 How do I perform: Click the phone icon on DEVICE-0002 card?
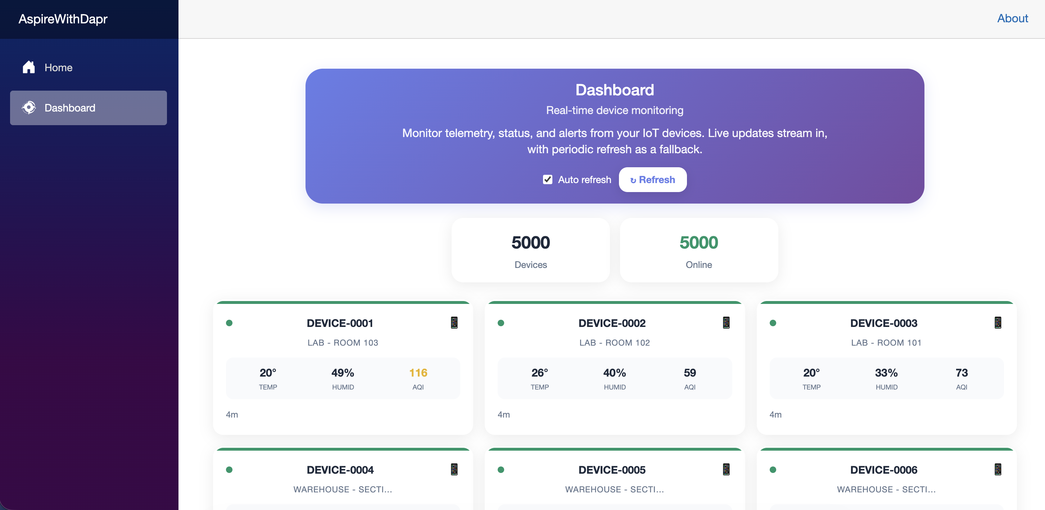point(726,323)
